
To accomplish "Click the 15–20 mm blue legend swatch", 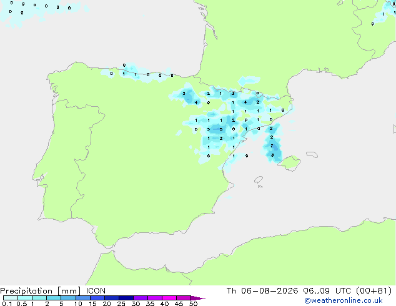I will pyautogui.click(x=97, y=298).
